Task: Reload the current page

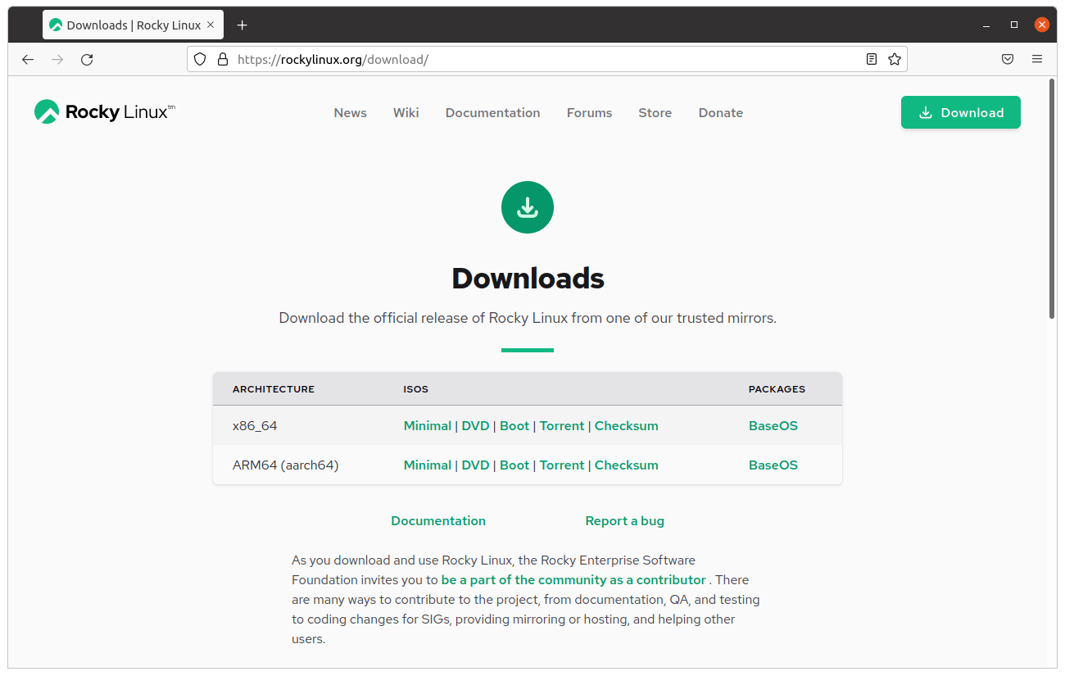Action: pyautogui.click(x=87, y=59)
